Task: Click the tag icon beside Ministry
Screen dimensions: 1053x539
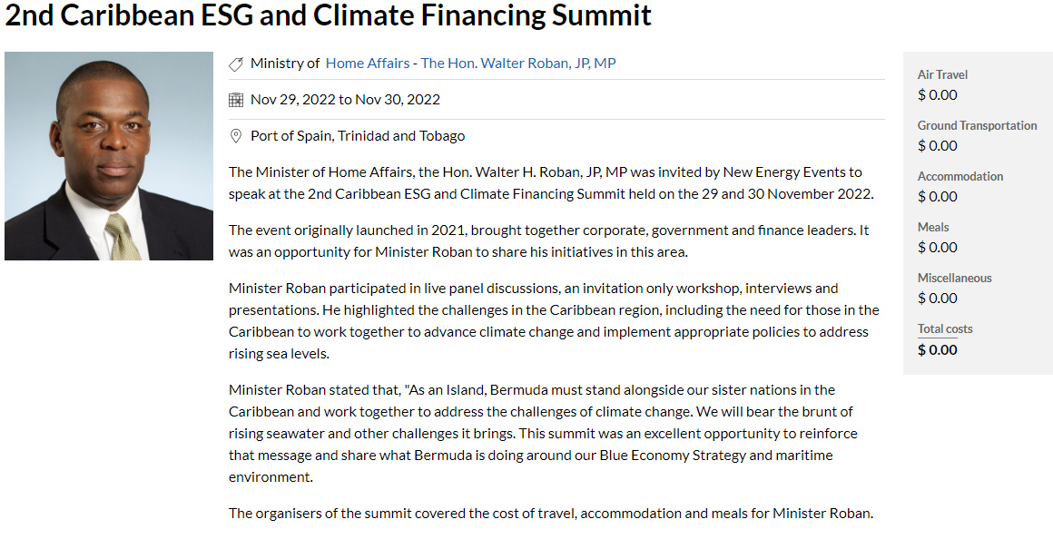Action: pos(236,64)
